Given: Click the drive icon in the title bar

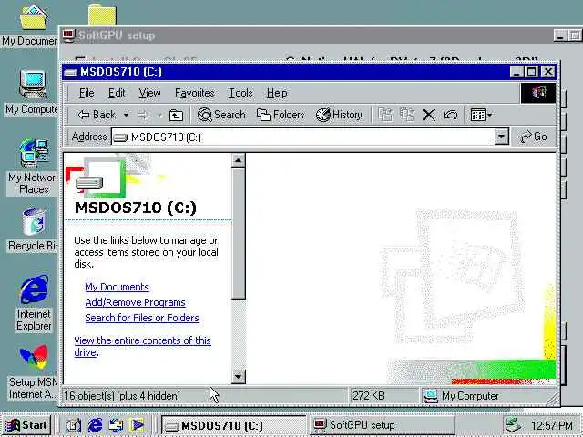Looking at the screenshot, I should [x=70, y=72].
